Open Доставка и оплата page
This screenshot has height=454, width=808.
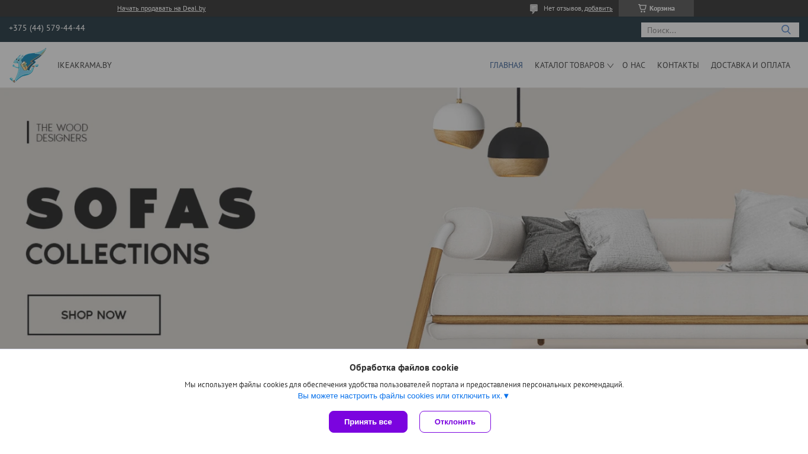point(751,65)
